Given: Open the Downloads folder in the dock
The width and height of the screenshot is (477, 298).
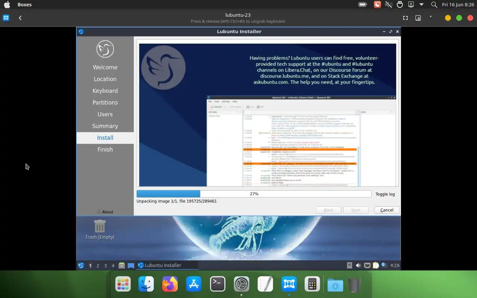Looking at the screenshot, I should (x=335, y=285).
